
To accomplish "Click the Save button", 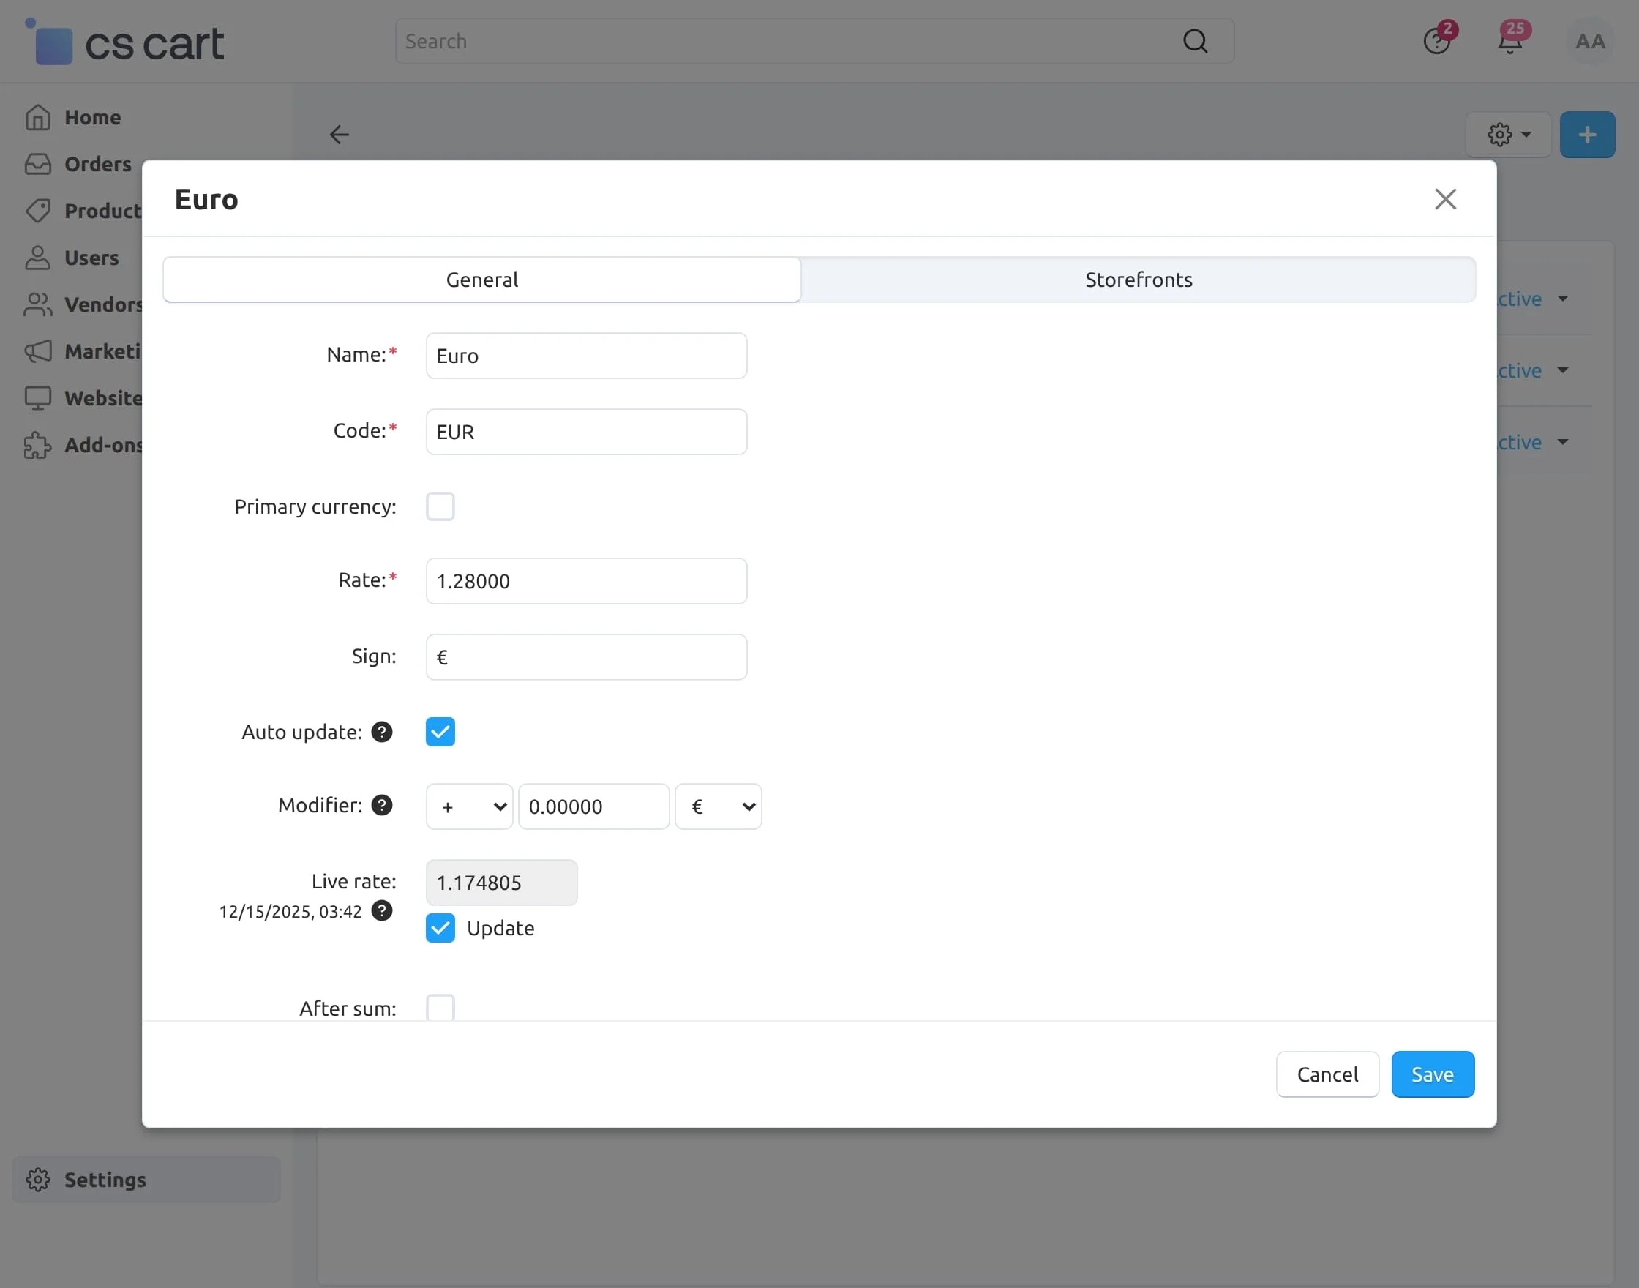I will click(1433, 1074).
